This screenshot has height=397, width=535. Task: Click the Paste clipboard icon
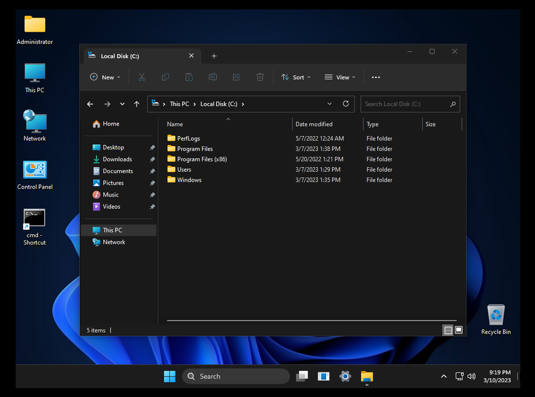tap(189, 77)
